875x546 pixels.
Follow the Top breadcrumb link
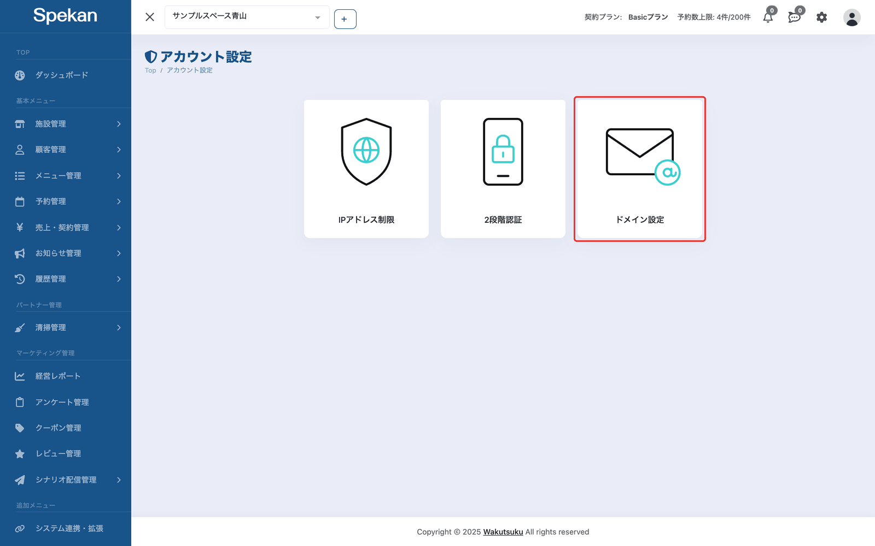tap(150, 70)
